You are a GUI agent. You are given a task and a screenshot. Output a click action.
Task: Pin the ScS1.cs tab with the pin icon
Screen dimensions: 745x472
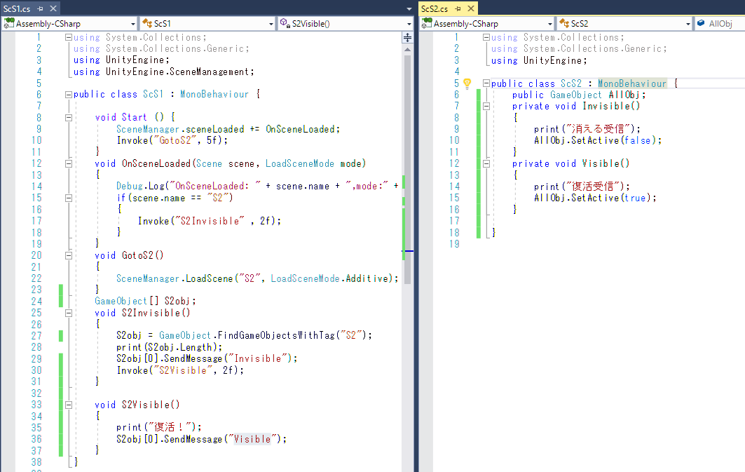click(x=41, y=8)
